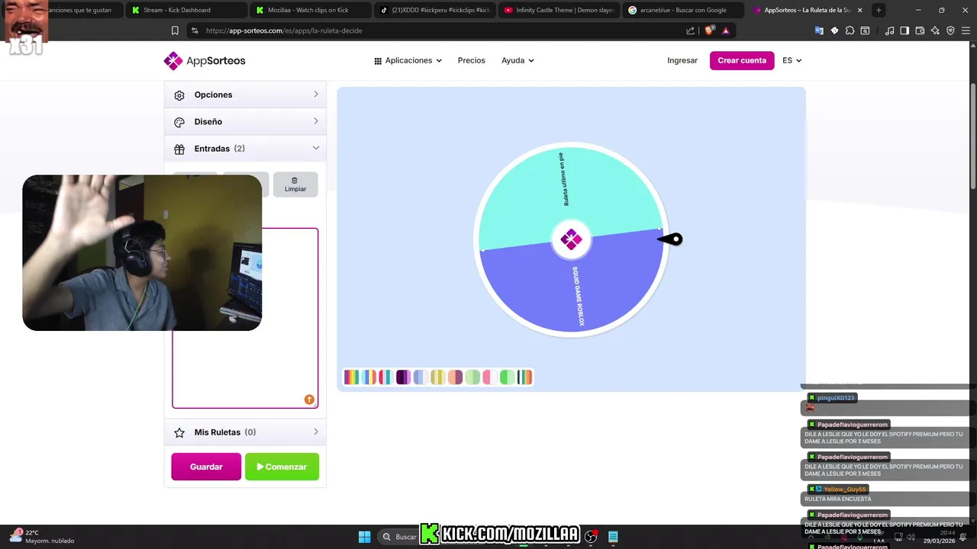Open Brave Shields lion icon
The width and height of the screenshot is (977, 549).
tap(709, 30)
